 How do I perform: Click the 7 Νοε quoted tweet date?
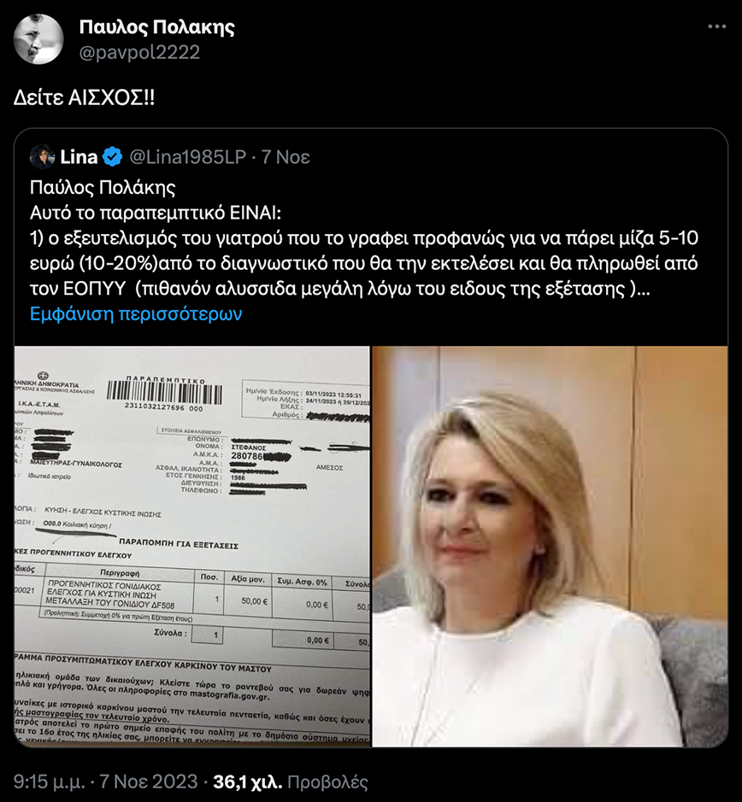[x=286, y=156]
